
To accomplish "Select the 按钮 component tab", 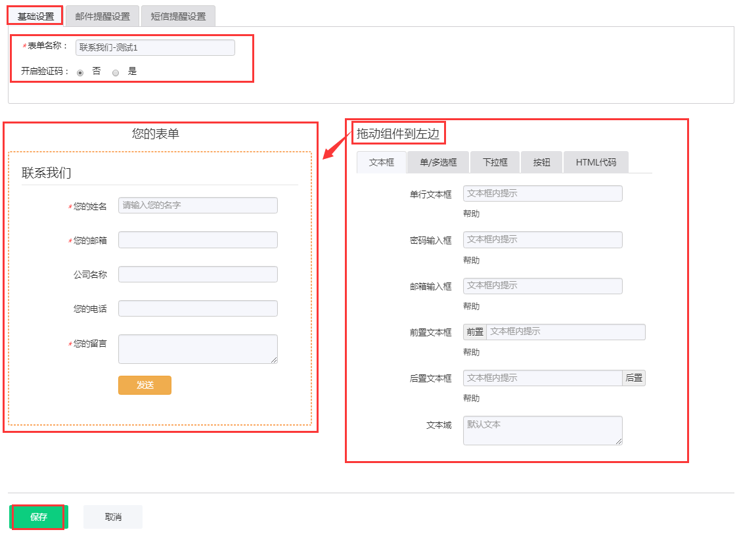I will pos(541,162).
